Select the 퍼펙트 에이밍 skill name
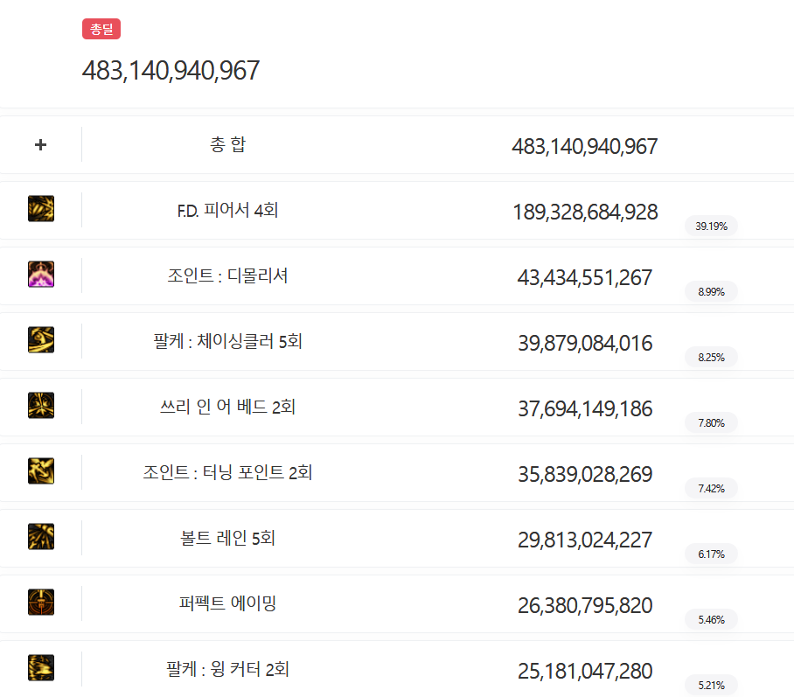The image size is (794, 697). 227,603
